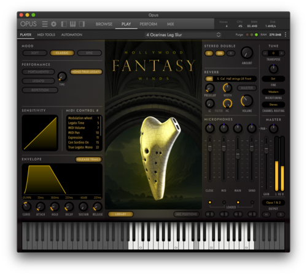Viewport: 307px width, 275px height.
Task: Toggle Portamento performance mode
Action: coord(38,72)
